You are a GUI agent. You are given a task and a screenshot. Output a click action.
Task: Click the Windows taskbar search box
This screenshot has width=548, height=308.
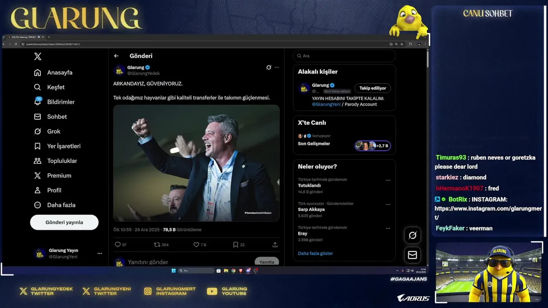point(196,271)
